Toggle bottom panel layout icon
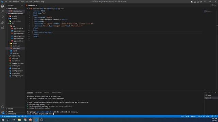Screen dimensions: 218x122 195,2
